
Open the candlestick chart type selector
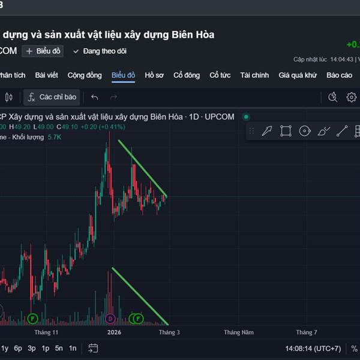point(9,97)
